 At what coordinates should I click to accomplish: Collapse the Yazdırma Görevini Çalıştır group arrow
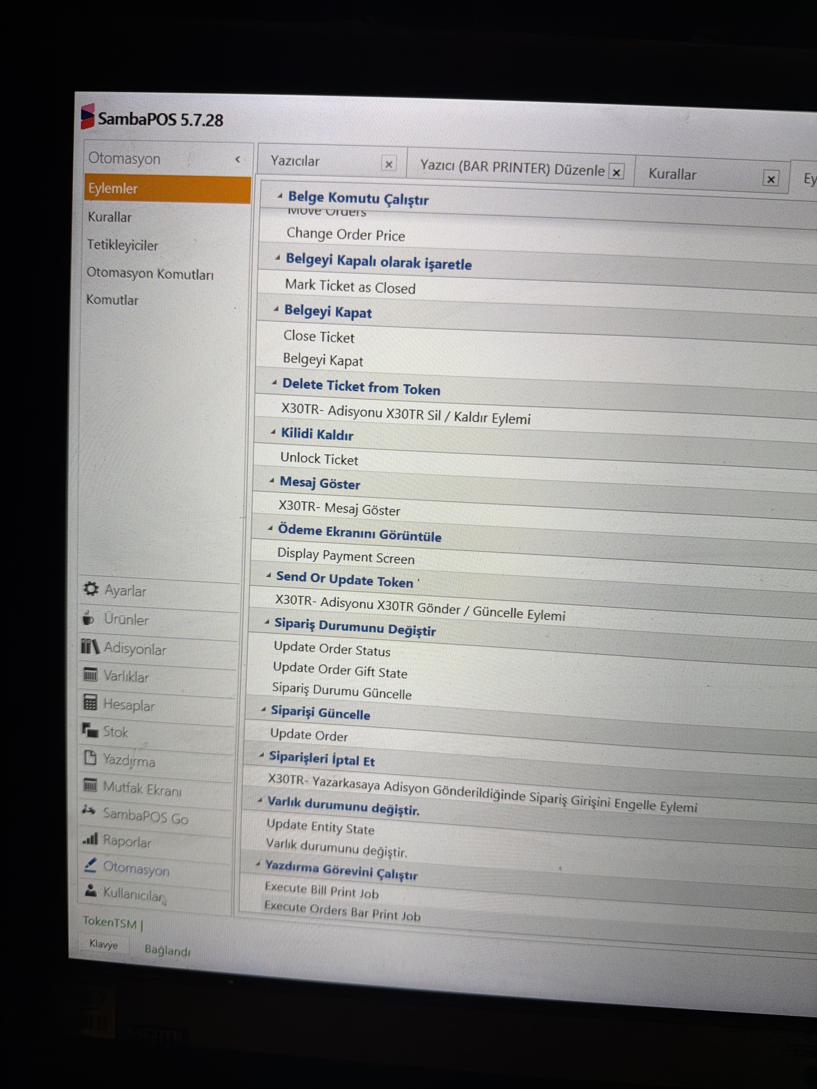258,864
